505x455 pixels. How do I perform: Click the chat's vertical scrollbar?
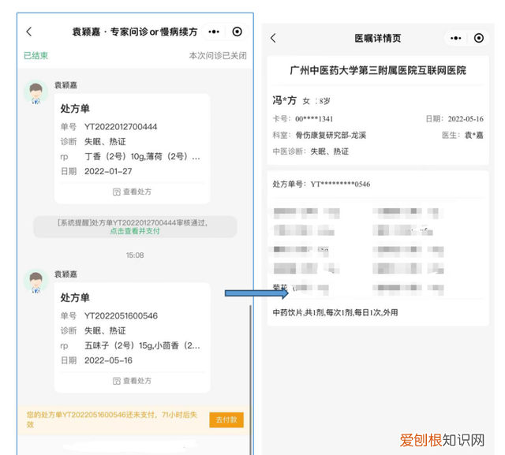coord(251,380)
